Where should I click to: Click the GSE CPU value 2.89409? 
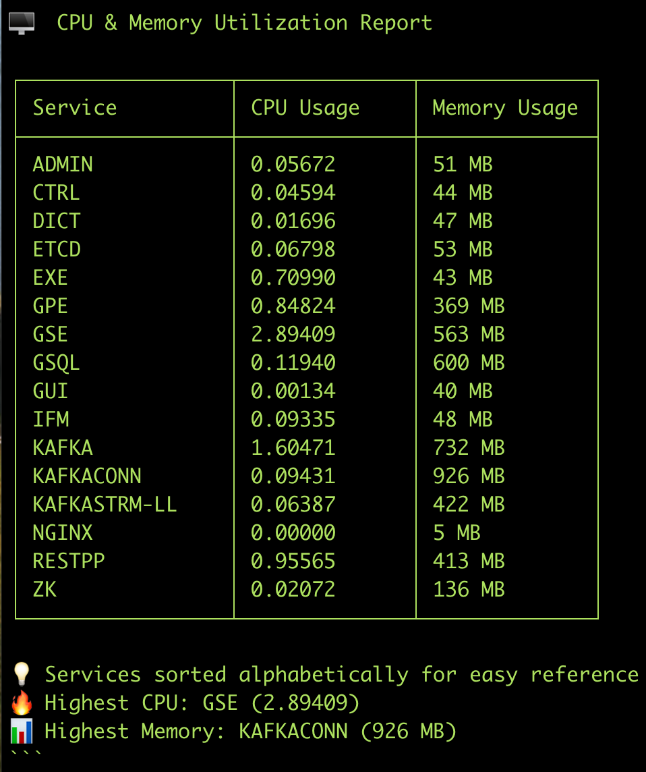click(293, 334)
